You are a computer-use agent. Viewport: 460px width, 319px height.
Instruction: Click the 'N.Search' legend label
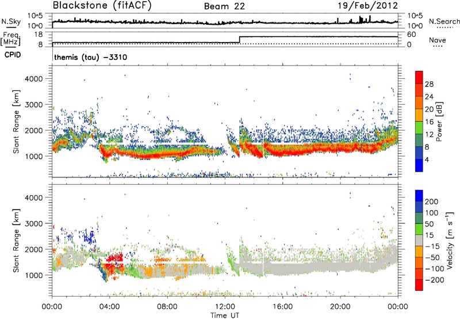(444, 21)
